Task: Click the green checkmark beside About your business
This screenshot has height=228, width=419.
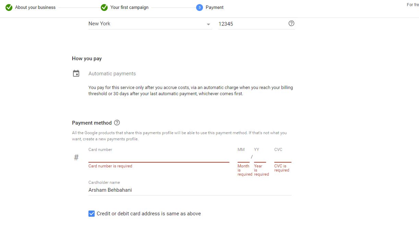Action: pos(9,8)
